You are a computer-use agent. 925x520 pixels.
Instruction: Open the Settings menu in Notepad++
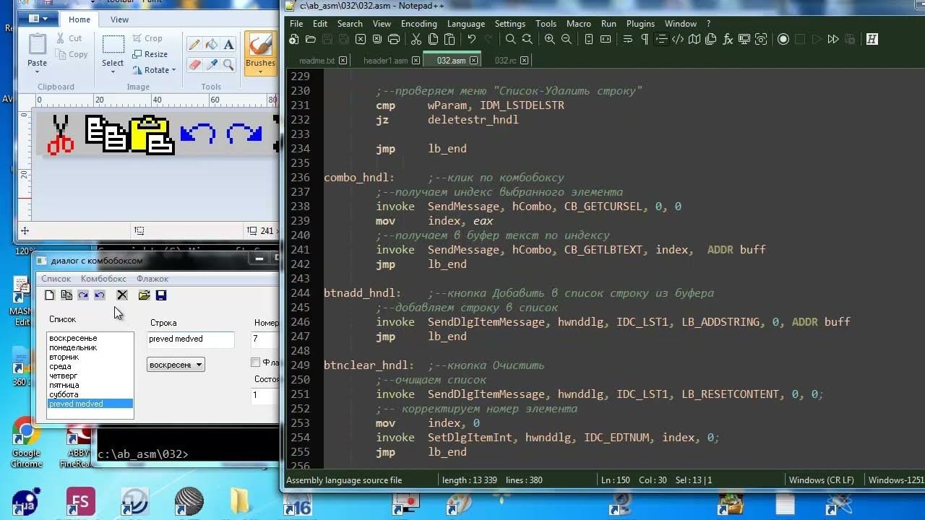[510, 24]
